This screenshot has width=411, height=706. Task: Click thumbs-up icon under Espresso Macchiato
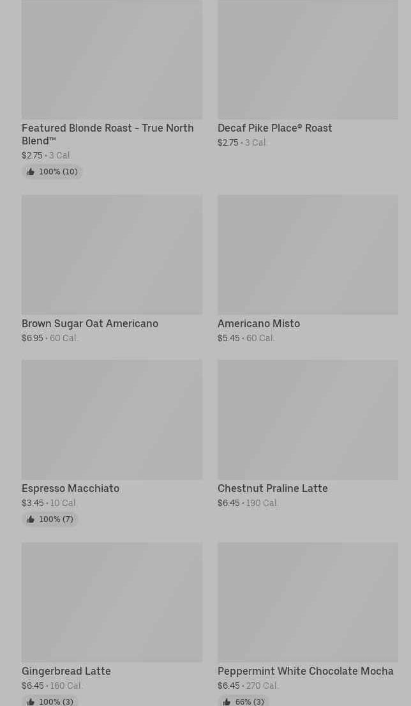31,519
